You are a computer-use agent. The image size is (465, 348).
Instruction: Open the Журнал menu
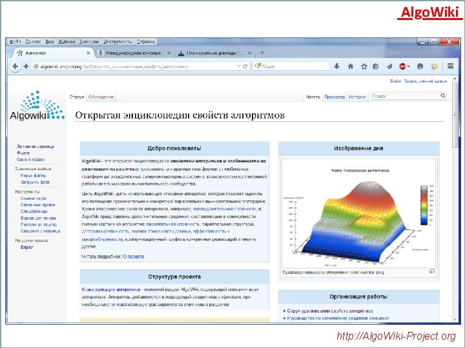point(67,42)
